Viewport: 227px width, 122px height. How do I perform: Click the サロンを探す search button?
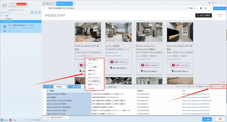(x=203, y=15)
